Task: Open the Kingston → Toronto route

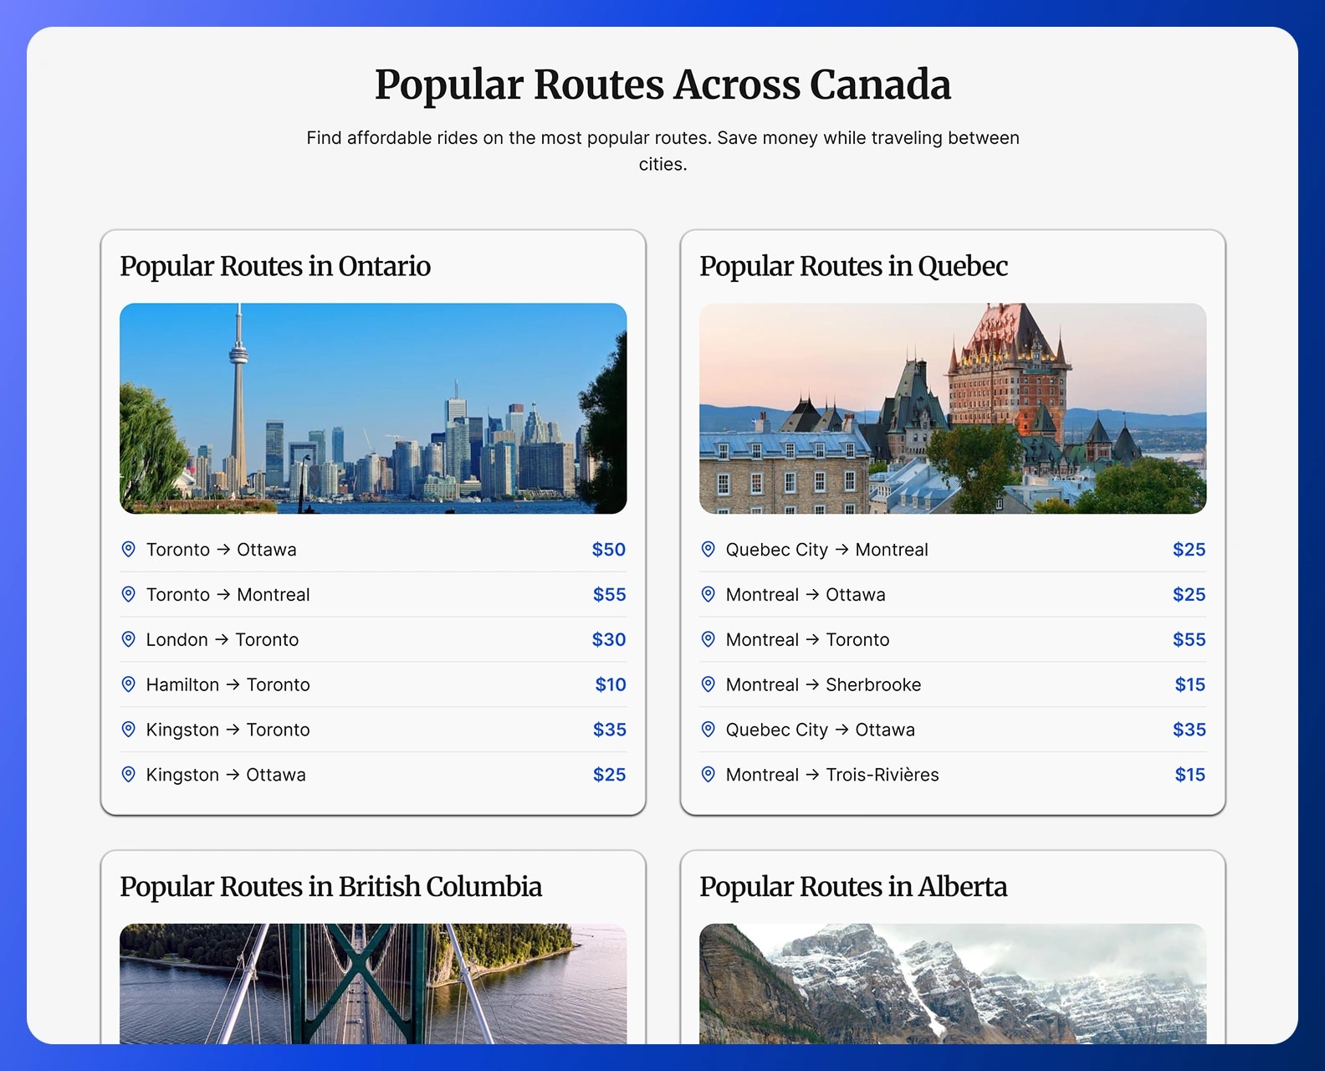Action: point(373,730)
